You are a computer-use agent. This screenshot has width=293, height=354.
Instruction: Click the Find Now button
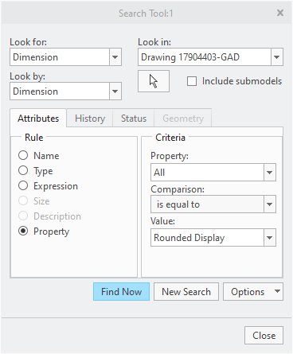tap(121, 292)
